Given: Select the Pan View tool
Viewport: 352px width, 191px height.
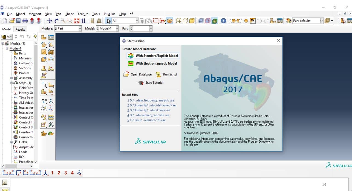Looking at the screenshot, I should coord(50,21).
